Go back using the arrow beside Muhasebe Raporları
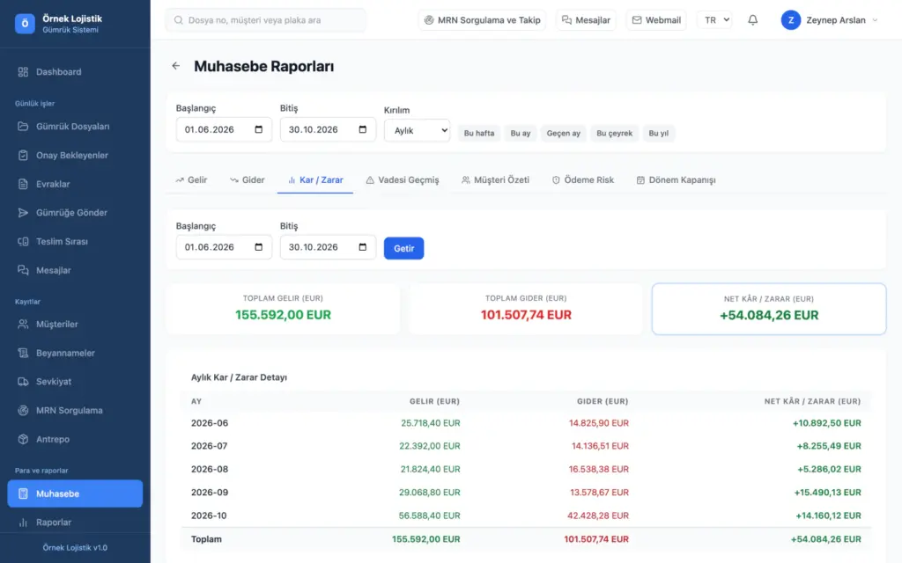The width and height of the screenshot is (902, 563). pos(176,66)
